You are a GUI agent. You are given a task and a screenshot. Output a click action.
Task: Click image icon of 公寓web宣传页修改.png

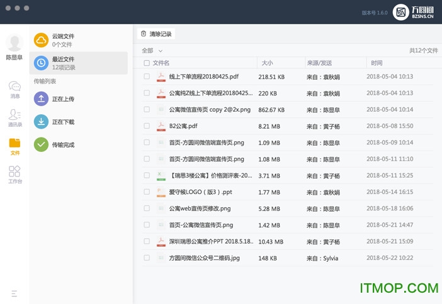tap(161, 209)
